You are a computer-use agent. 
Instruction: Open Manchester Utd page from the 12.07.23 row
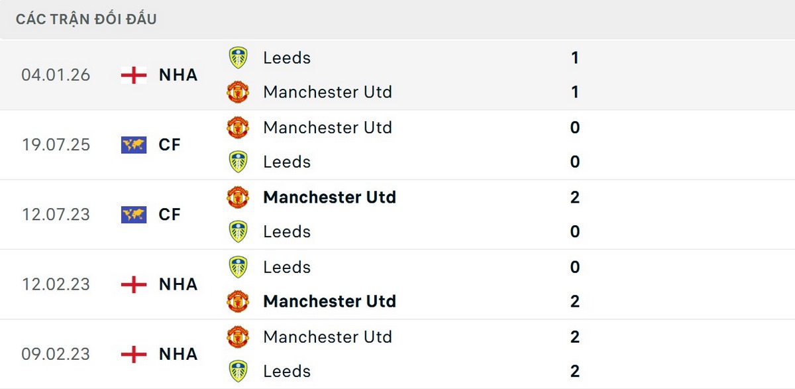pos(329,197)
